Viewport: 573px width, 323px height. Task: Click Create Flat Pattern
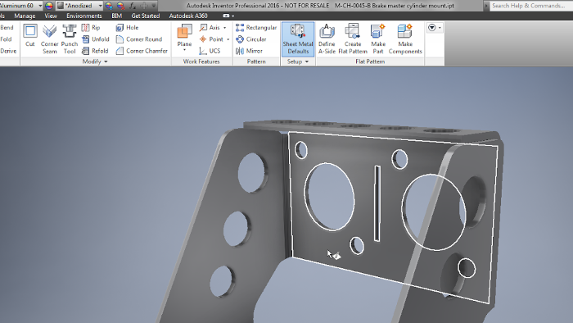click(x=353, y=39)
